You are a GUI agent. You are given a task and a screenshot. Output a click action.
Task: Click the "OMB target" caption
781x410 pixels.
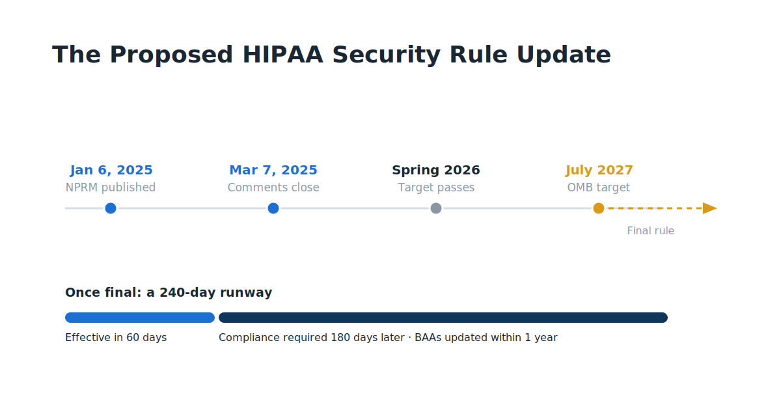tap(599, 187)
